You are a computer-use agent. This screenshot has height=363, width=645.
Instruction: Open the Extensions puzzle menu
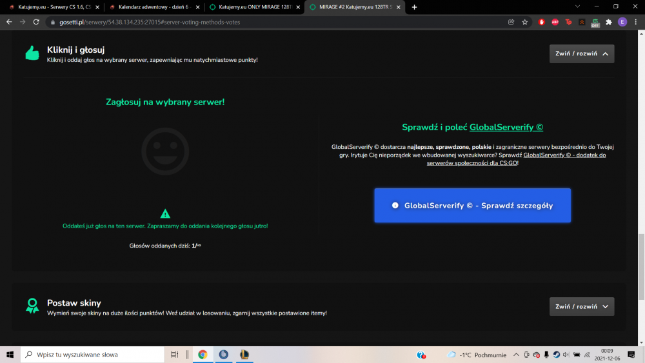coord(609,22)
